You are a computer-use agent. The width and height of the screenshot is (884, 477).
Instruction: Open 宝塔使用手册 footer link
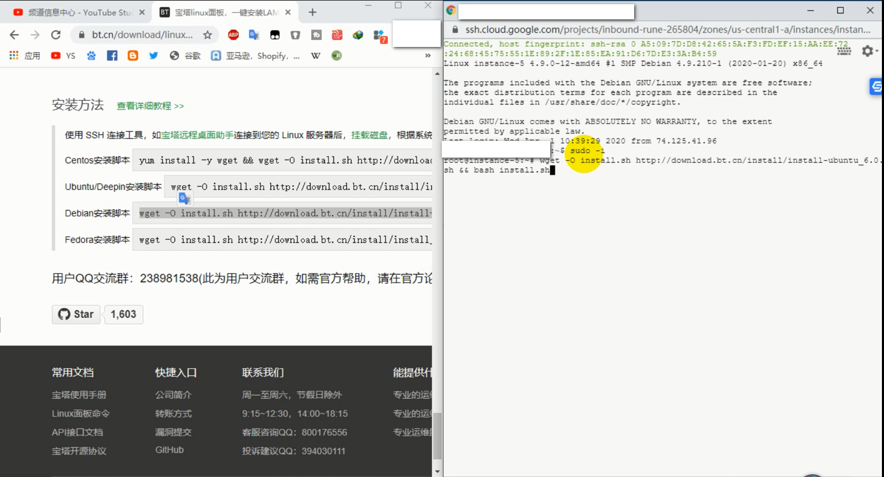coord(79,395)
